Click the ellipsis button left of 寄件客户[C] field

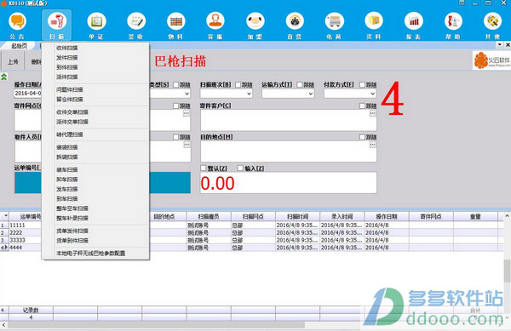[x=187, y=113]
